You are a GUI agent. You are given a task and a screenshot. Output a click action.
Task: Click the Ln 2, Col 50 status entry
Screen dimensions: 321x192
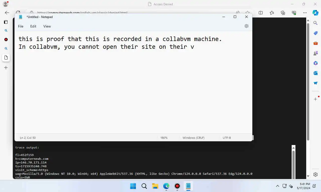coord(28,138)
